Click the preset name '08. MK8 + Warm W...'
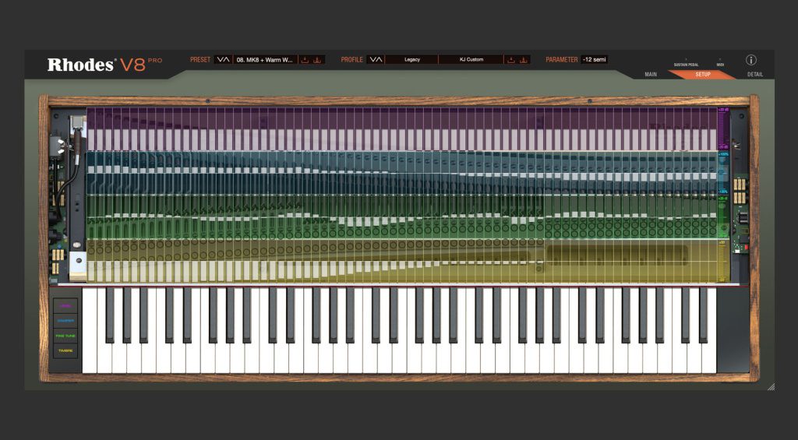 pyautogui.click(x=265, y=59)
